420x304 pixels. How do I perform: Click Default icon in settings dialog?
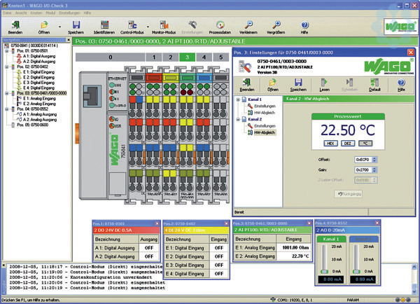[376, 84]
